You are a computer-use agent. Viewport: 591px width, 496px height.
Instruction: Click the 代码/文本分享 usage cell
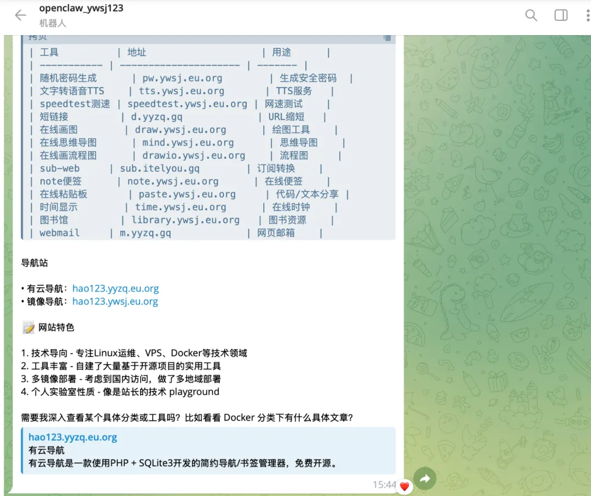pyautogui.click(x=307, y=194)
